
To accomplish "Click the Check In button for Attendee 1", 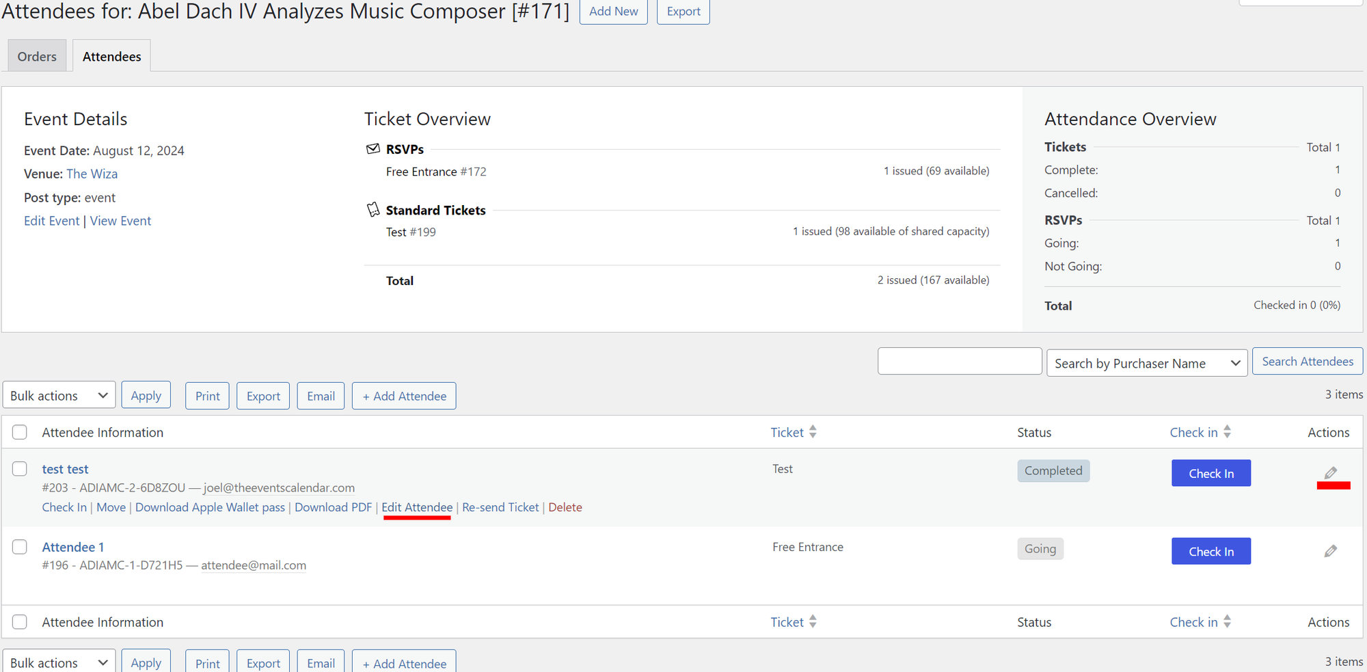I will click(1210, 551).
